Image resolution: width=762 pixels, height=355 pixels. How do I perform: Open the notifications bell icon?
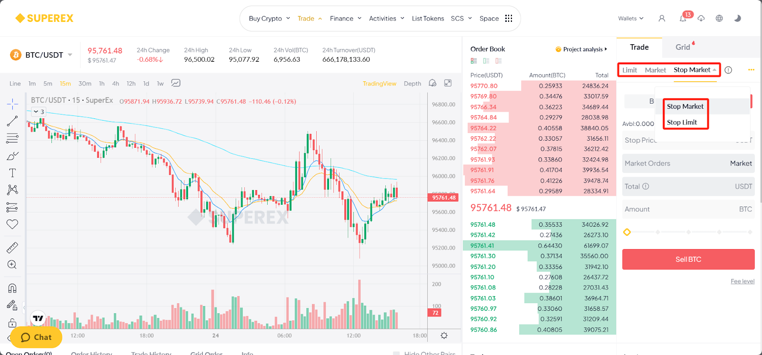pos(682,19)
